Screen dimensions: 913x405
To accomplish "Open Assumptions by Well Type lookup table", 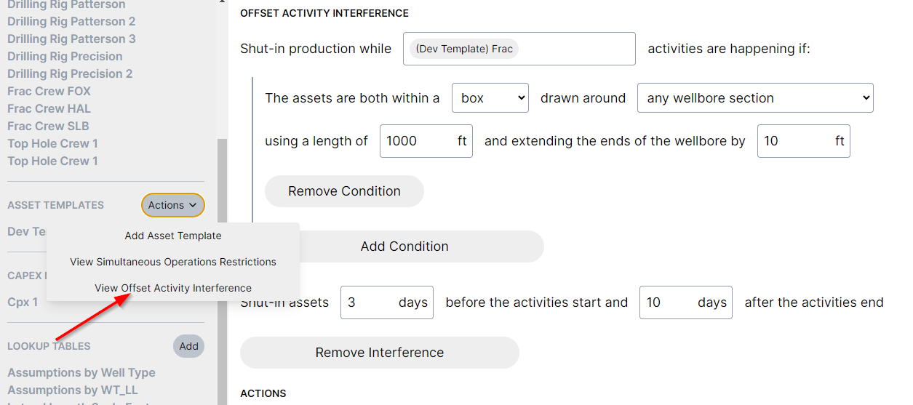I will (81, 372).
